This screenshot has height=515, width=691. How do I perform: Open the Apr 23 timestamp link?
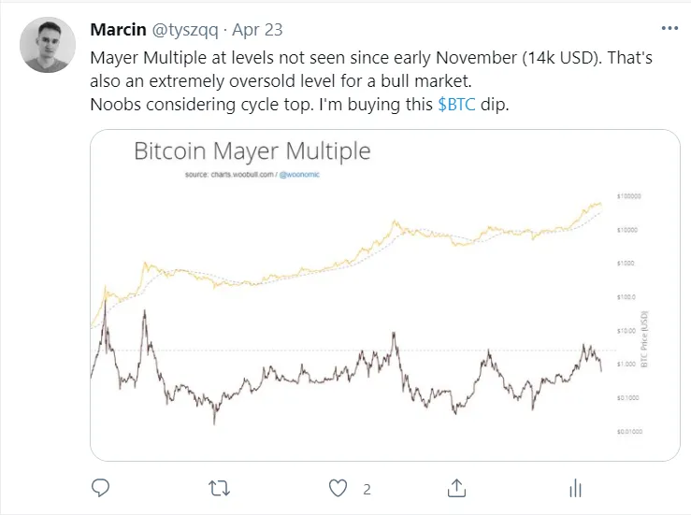[257, 30]
